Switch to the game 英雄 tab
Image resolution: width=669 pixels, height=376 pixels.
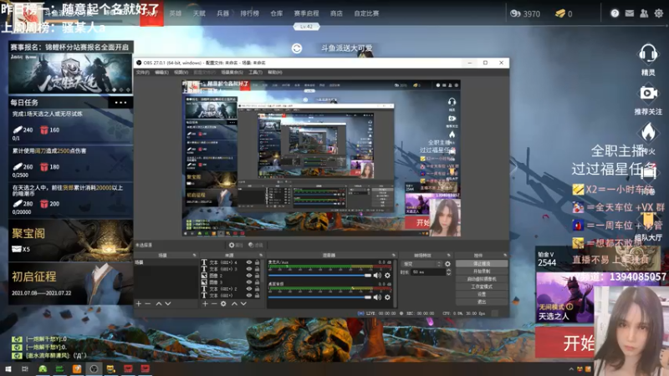[176, 13]
